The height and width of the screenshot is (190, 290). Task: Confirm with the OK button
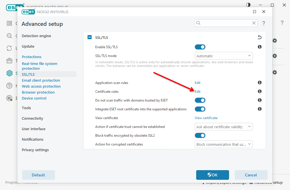tap(213, 175)
